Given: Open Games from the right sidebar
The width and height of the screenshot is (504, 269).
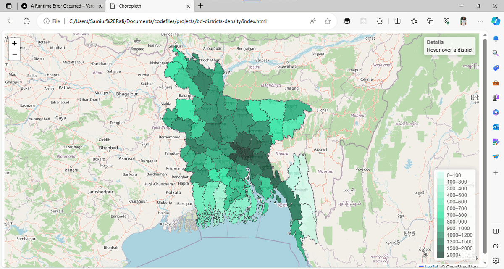Looking at the screenshot, I should [x=496, y=97].
